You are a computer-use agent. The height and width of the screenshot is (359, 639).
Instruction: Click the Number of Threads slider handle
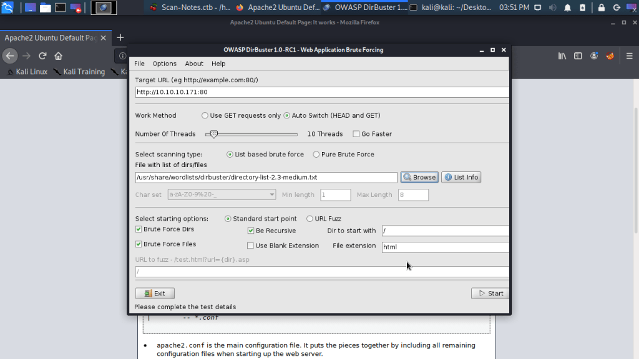pos(213,134)
